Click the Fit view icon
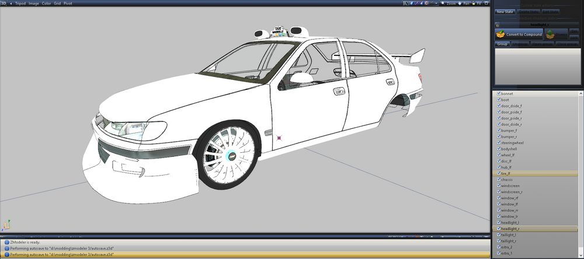Image resolution: width=584 pixels, height=259 pixels. point(472,3)
